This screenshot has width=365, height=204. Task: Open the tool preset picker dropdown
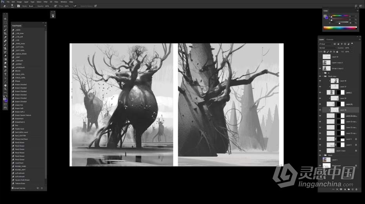pos(5,6)
